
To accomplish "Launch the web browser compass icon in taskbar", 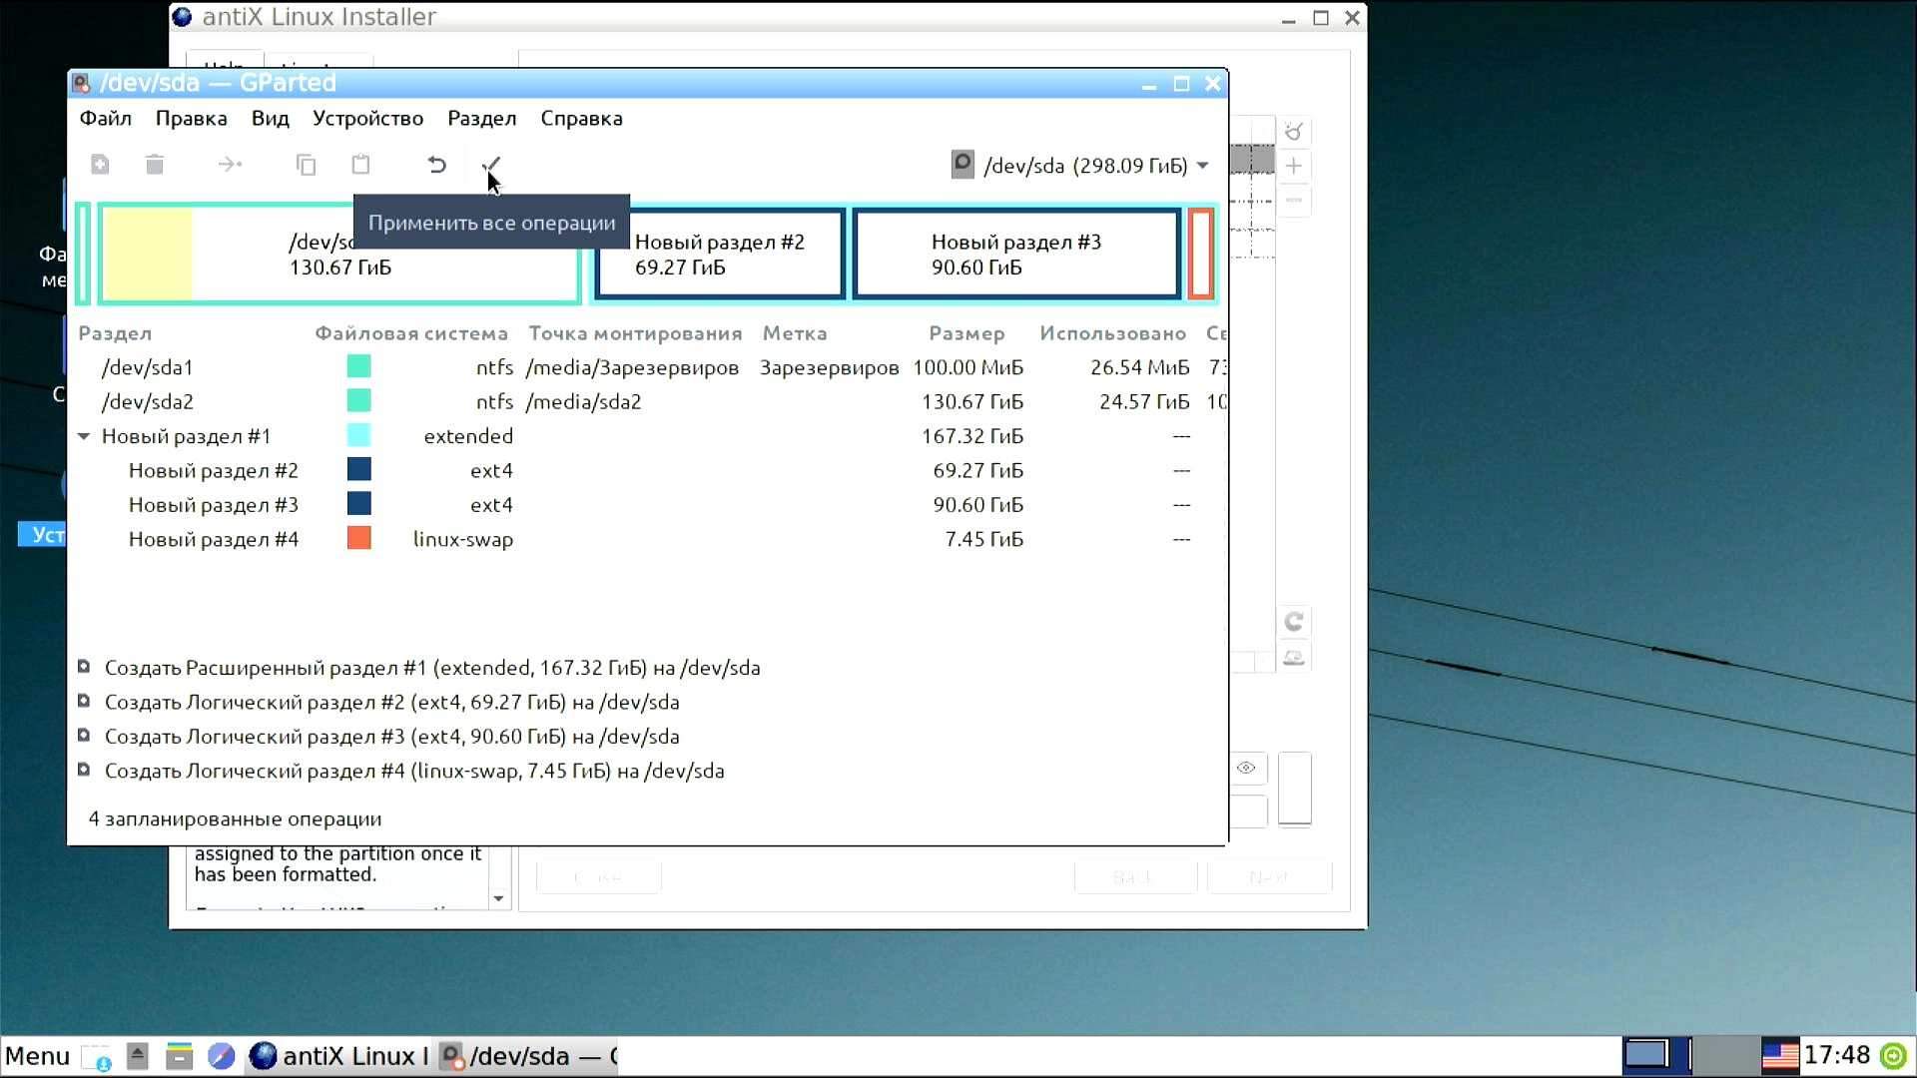I will tap(221, 1055).
